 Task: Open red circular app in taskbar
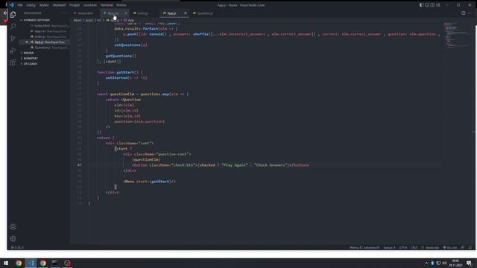pos(67,263)
